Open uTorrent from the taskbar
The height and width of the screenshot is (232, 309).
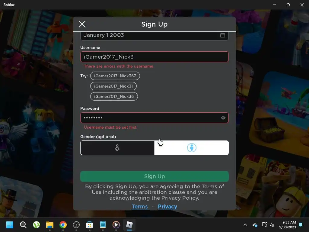37,225
